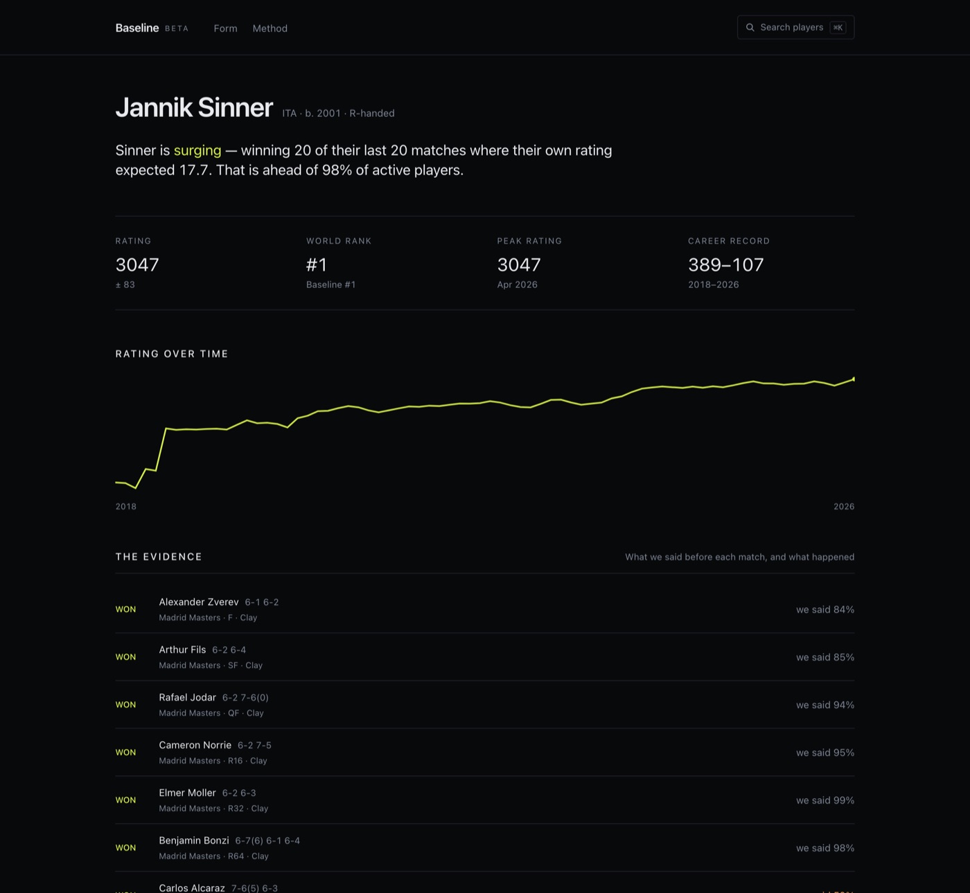
Task: Click "we said 99%" prediction
Action: 825,801
